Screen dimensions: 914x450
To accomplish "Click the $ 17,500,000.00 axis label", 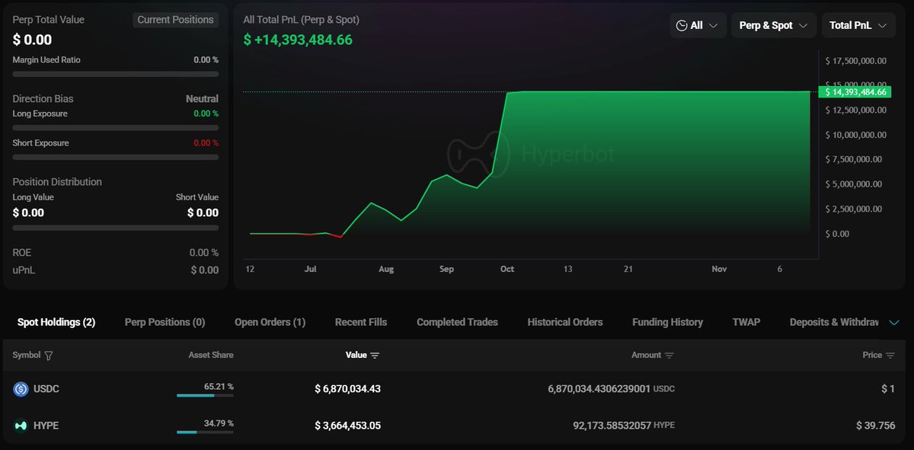I will [856, 61].
